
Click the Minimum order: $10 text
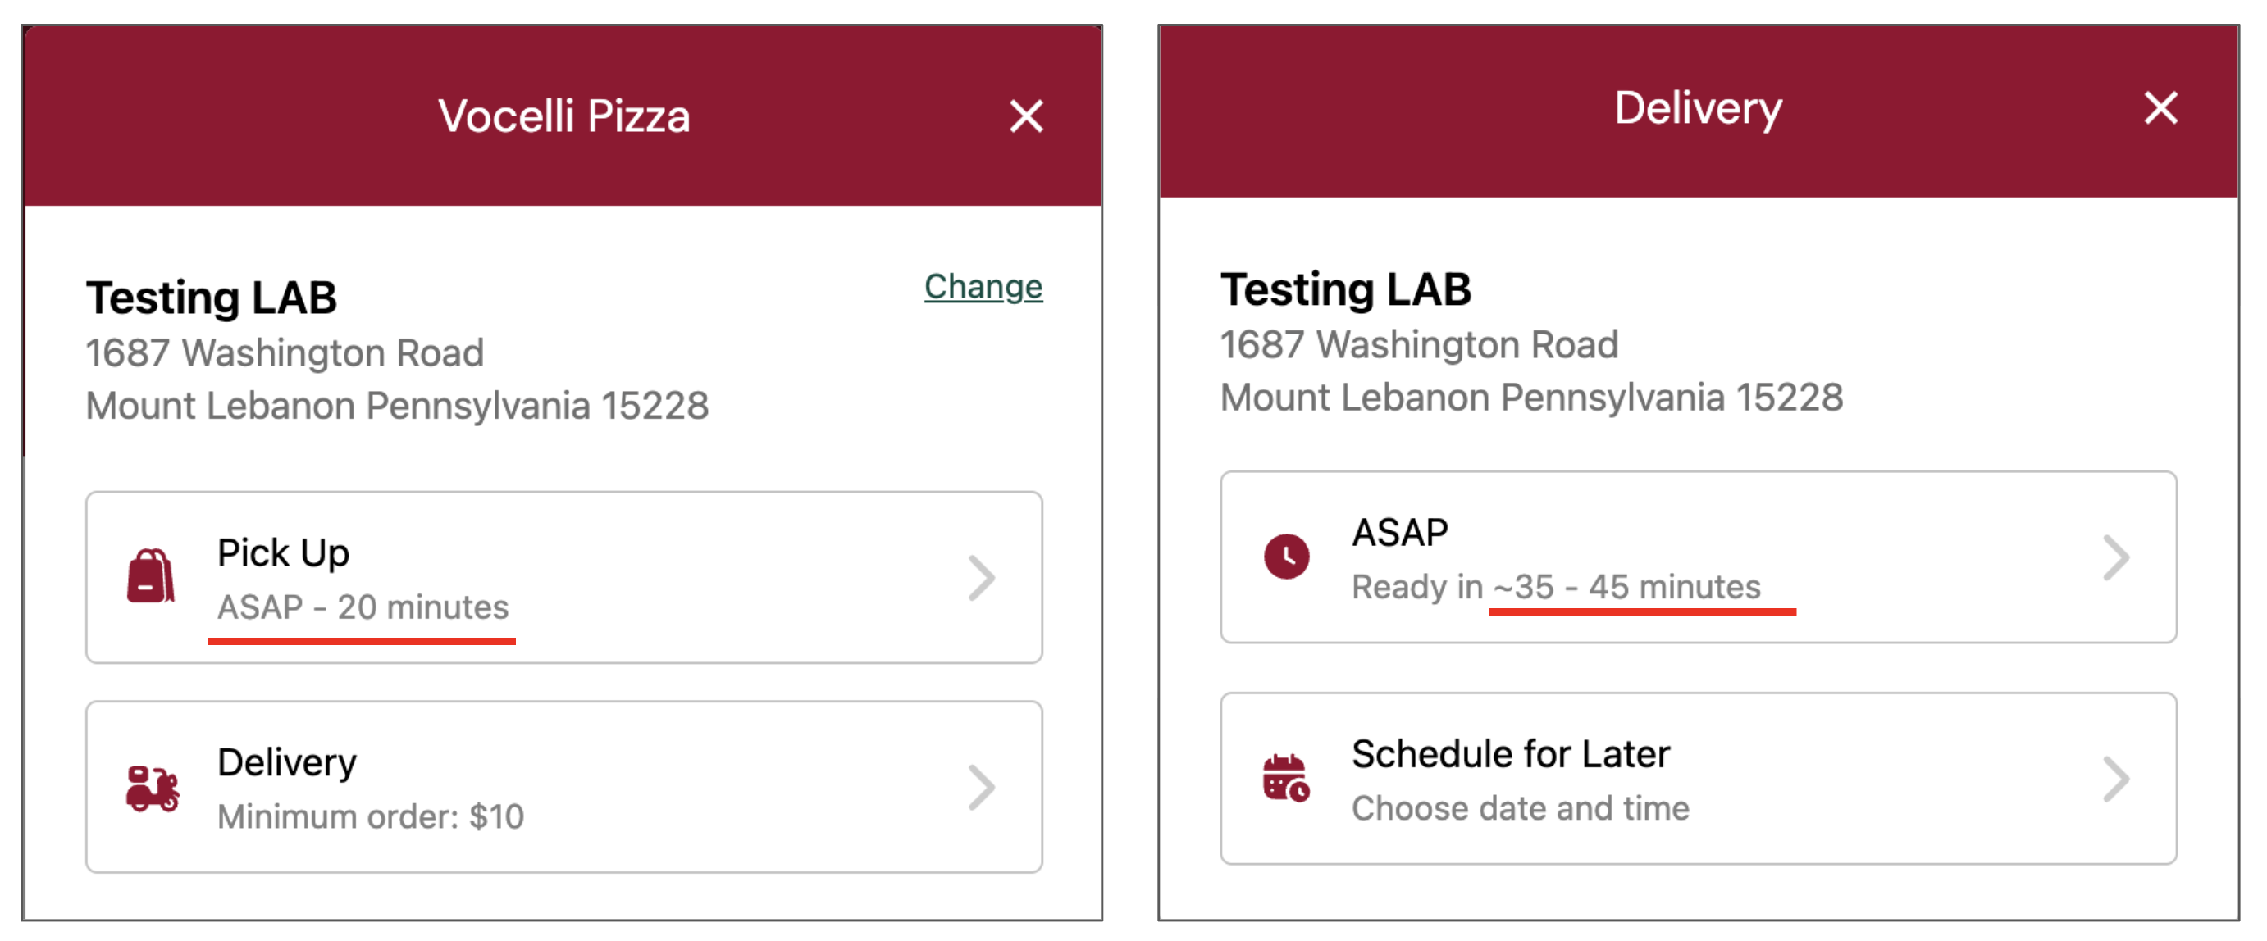coord(371,817)
